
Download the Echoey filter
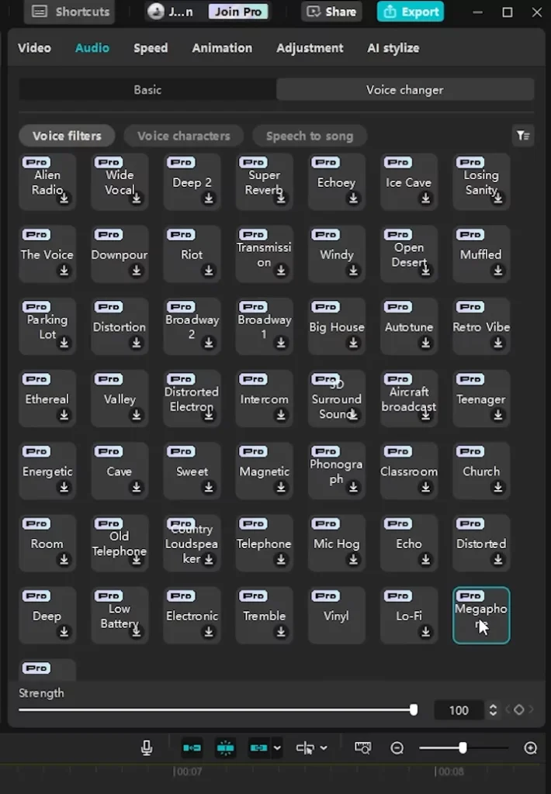click(x=353, y=198)
